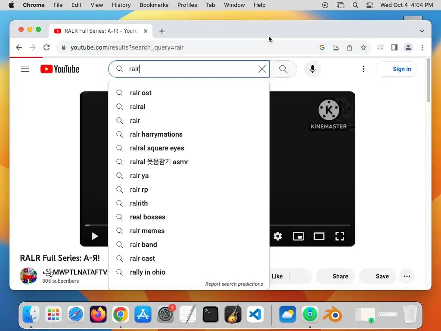This screenshot has height=331, width=441.
Task: Click the page vertical scrollbar
Action: pyautogui.click(x=429, y=80)
